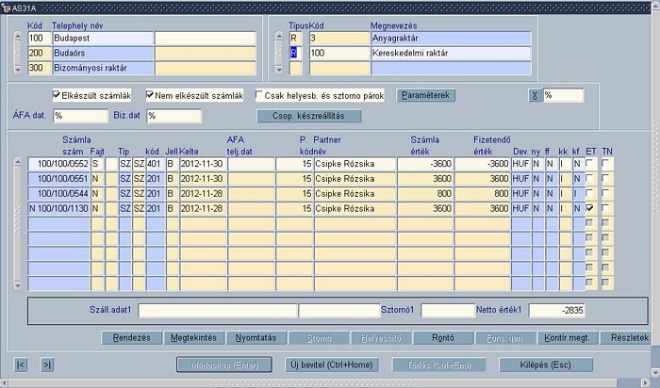Uncheck the ET checkbox for invoice 100/100/1130
The height and width of the screenshot is (388, 660).
pyautogui.click(x=590, y=208)
